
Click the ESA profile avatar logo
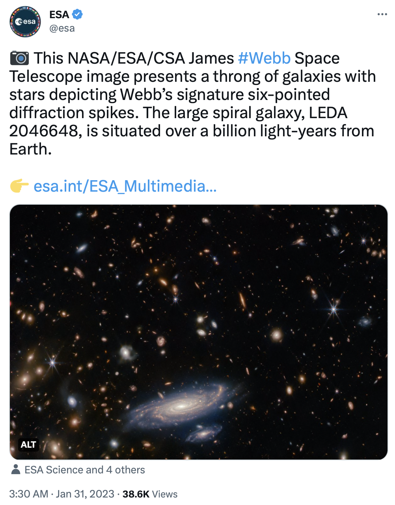pos(25,22)
